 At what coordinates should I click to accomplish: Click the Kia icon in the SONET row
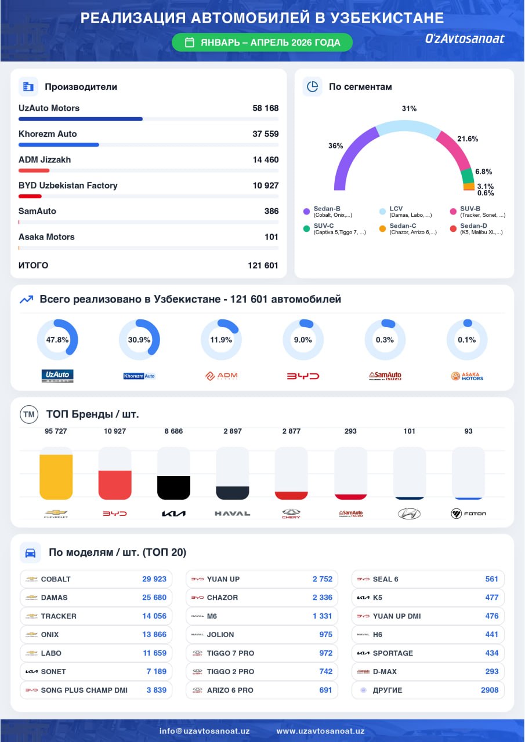point(31,672)
